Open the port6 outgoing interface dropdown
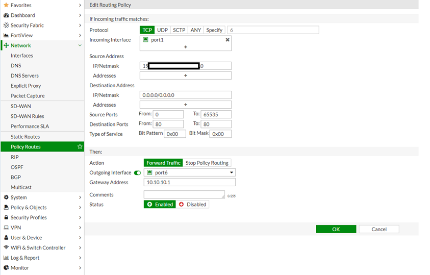 [x=189, y=172]
